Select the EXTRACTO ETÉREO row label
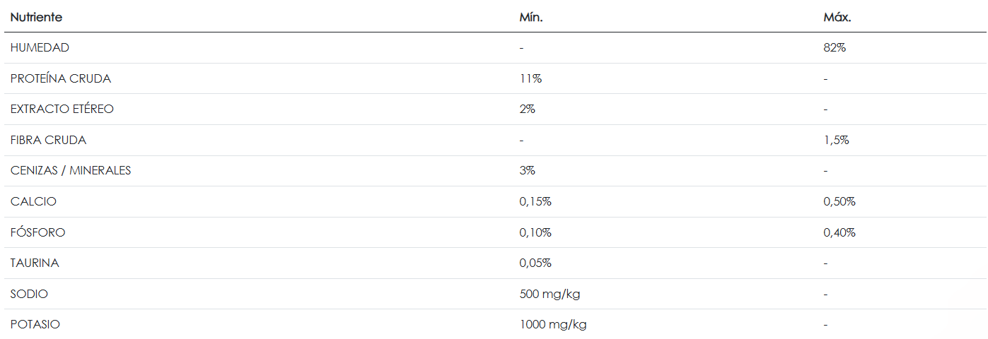Screen dimensions: 988x339 [62, 109]
